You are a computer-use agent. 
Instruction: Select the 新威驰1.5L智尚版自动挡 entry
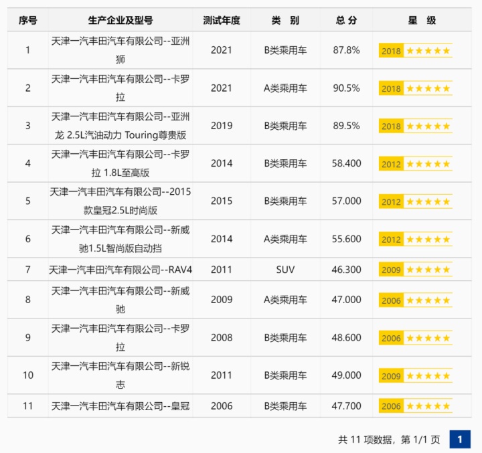point(120,239)
